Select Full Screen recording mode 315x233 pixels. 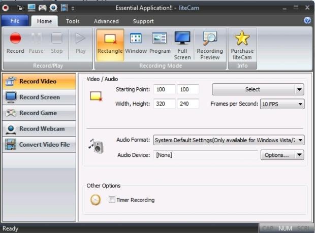coord(182,45)
